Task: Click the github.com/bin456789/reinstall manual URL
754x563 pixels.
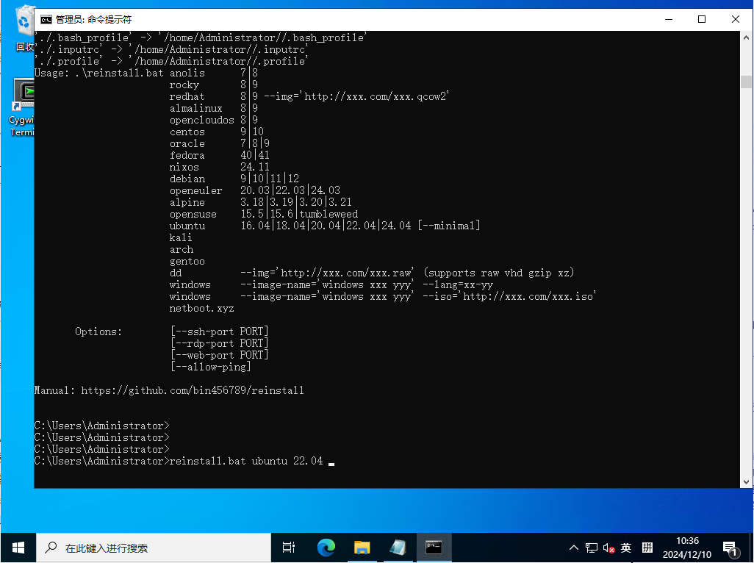Action: pyautogui.click(x=193, y=390)
